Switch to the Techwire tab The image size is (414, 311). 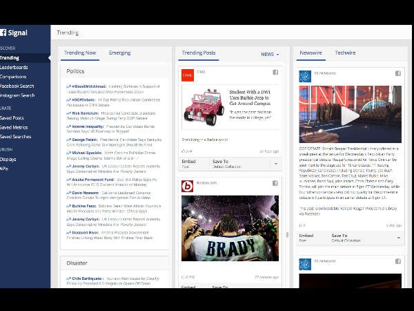(x=345, y=53)
